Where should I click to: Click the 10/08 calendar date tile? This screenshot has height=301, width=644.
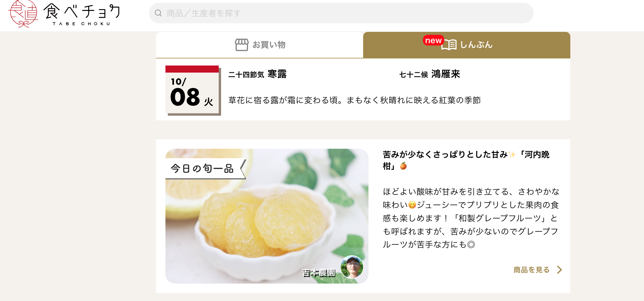click(193, 90)
